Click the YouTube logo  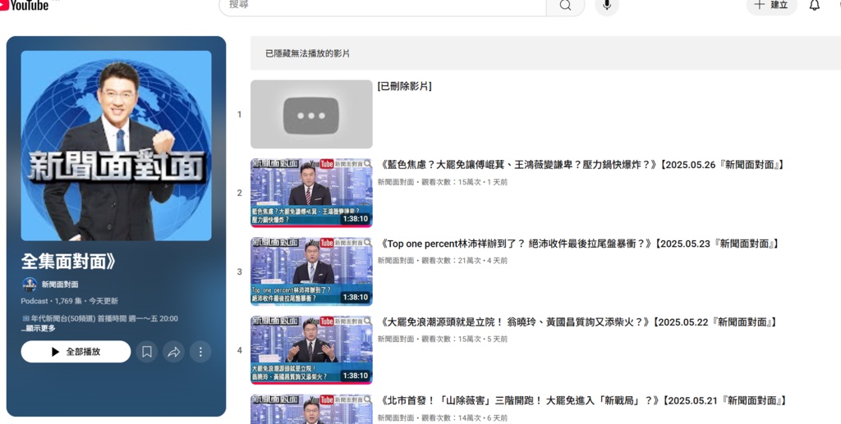coord(24,6)
